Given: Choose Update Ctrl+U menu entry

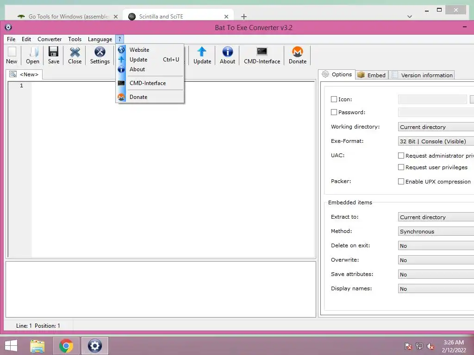Looking at the screenshot, I should [150, 60].
